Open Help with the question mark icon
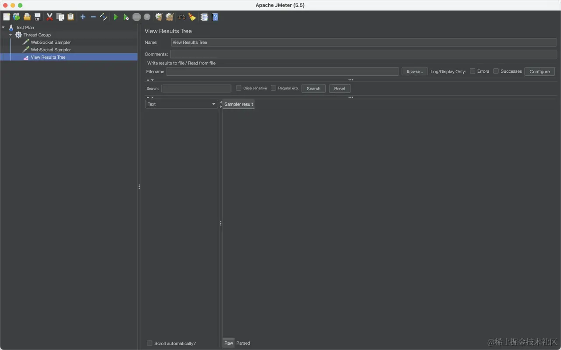The height and width of the screenshot is (350, 561). pyautogui.click(x=215, y=17)
